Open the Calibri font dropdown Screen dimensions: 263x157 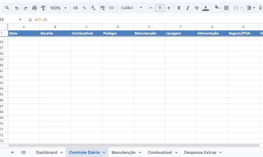[132, 8]
